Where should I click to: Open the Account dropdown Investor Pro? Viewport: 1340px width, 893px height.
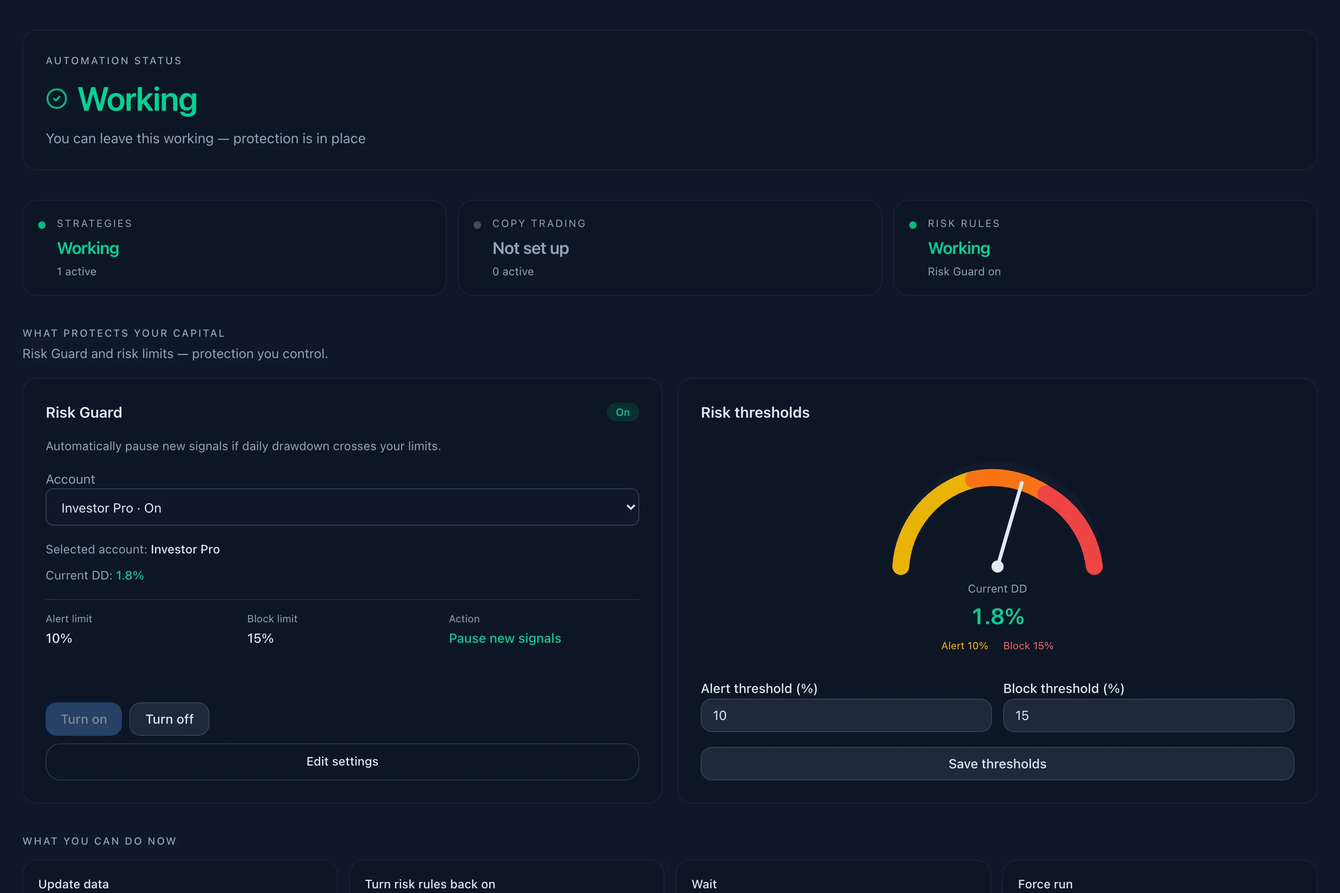342,507
